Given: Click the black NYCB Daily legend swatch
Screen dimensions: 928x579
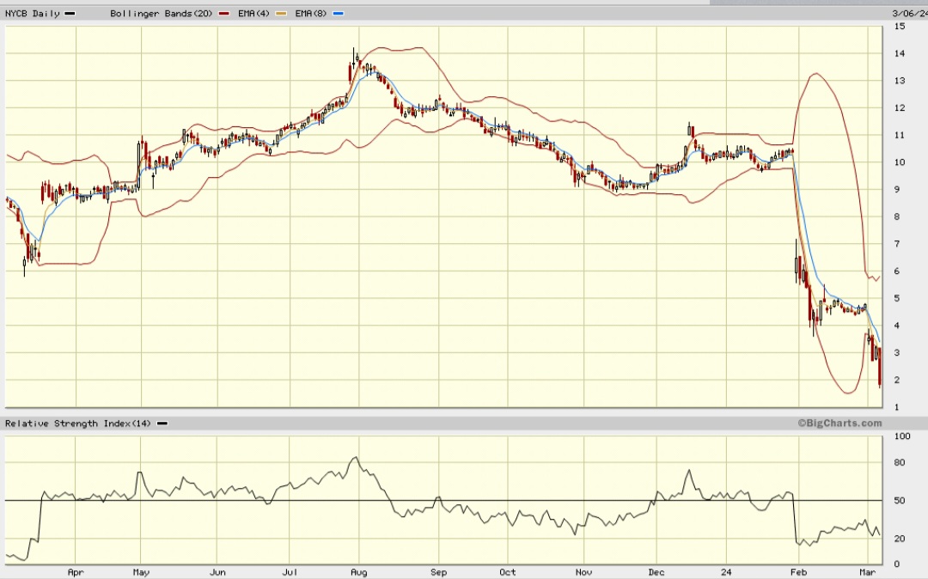Looking at the screenshot, I should (x=70, y=13).
